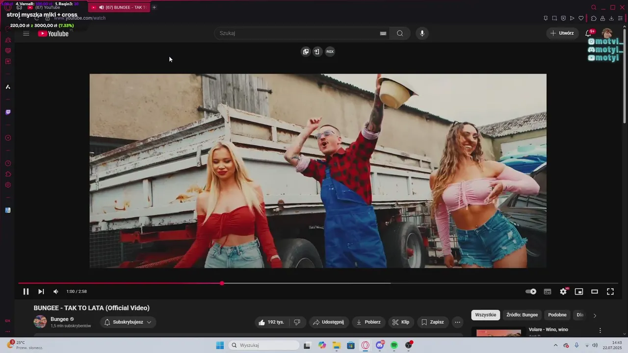This screenshot has height=353, width=628.
Task: Open the Utwórz create menu
Action: tap(562, 33)
